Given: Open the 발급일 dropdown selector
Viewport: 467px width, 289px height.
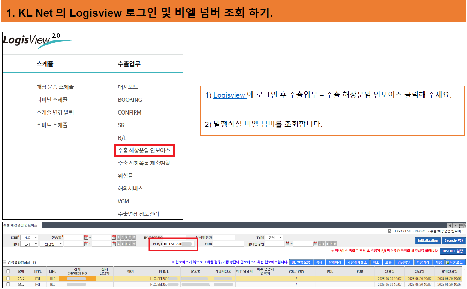Looking at the screenshot, I should coord(51,244).
